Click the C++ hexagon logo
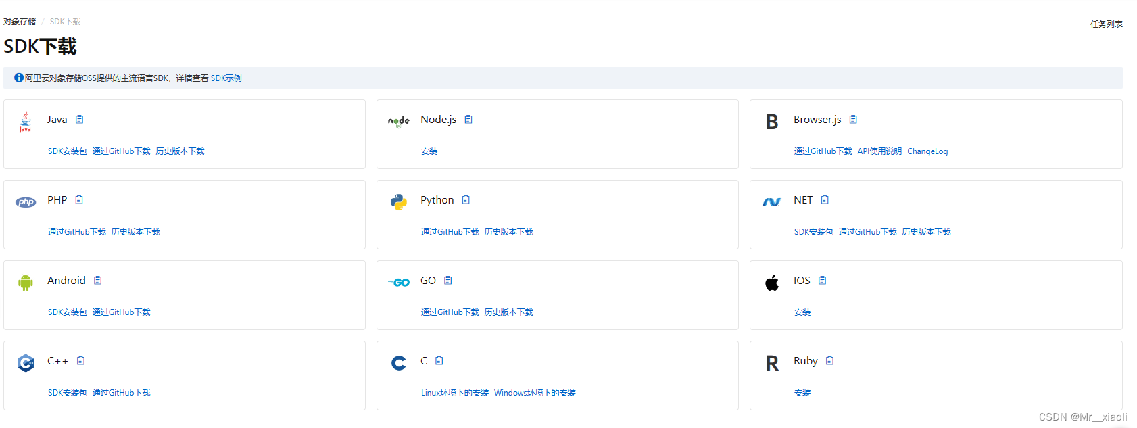The width and height of the screenshot is (1137, 428). 26,363
